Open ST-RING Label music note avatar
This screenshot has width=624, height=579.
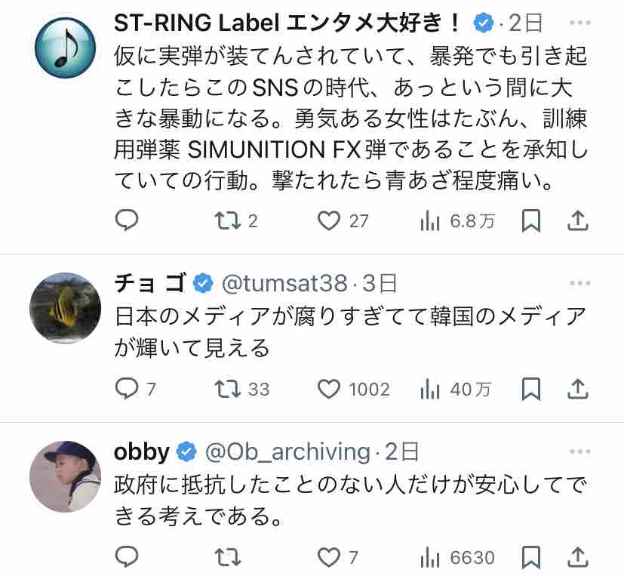65,48
